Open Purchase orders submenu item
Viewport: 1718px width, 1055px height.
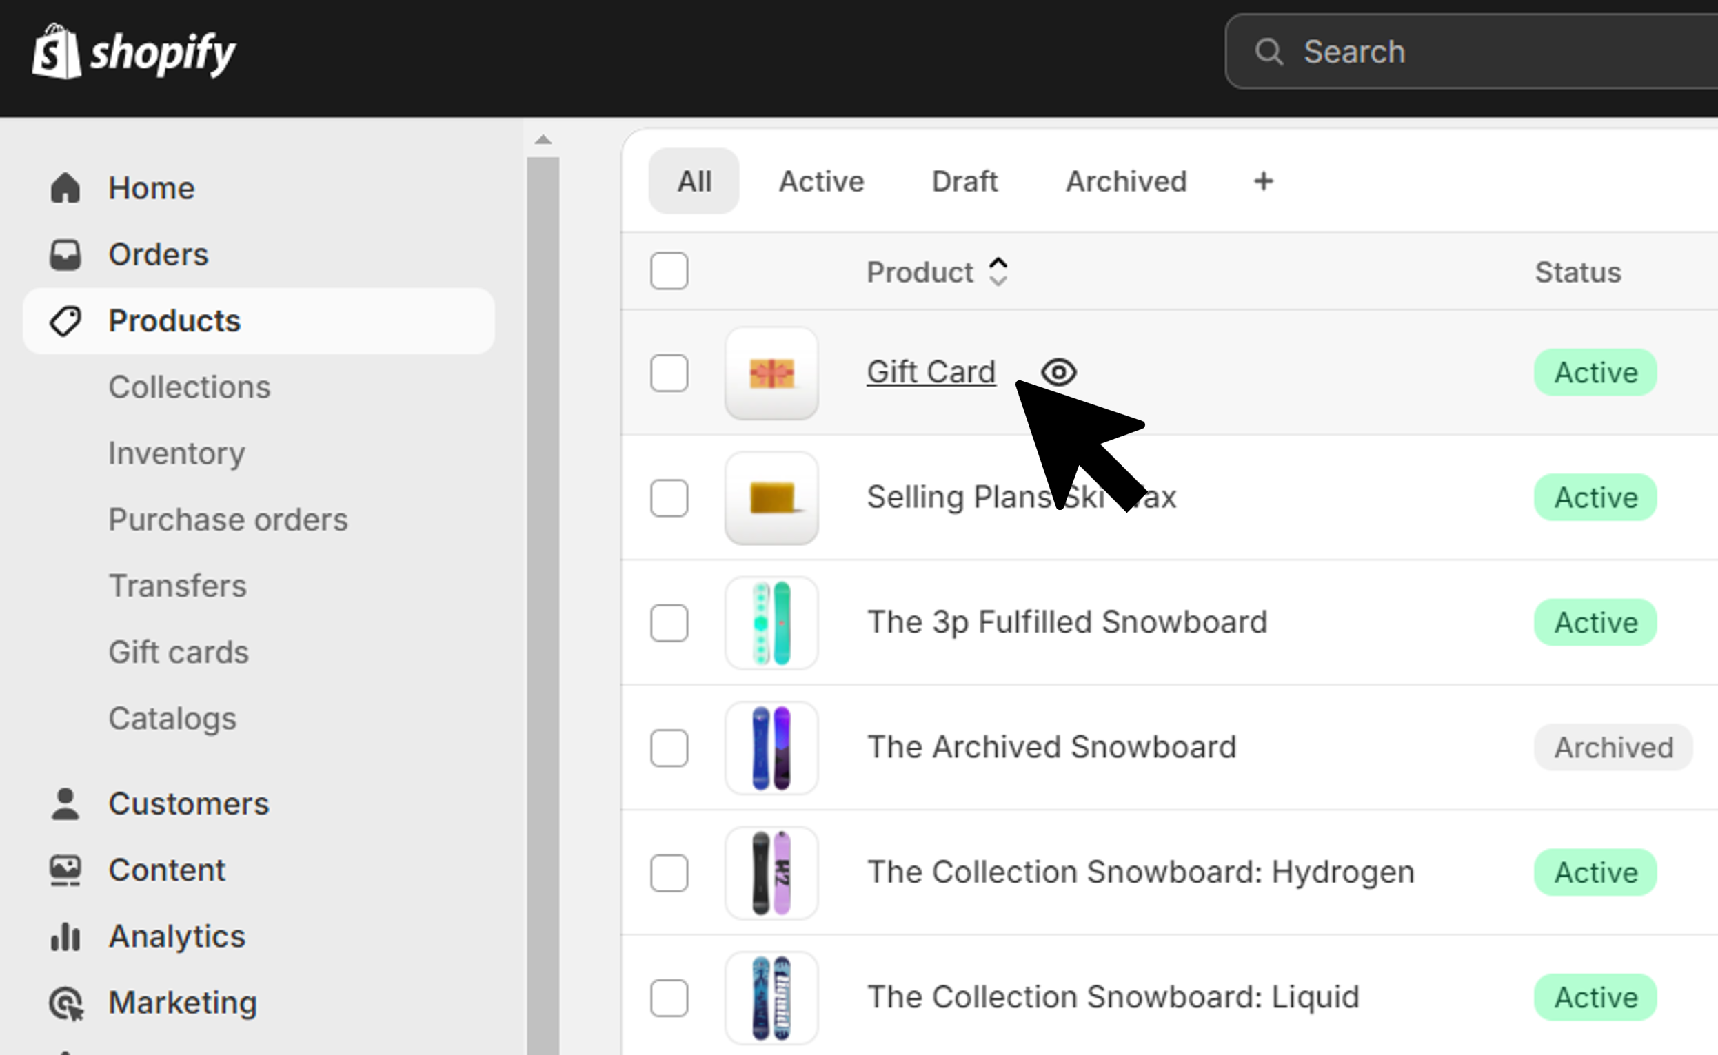coord(228,520)
